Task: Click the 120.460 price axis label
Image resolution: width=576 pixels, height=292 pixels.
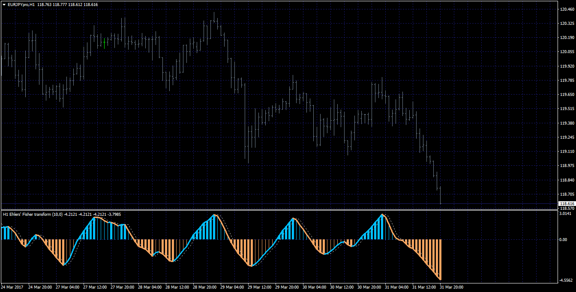Action: pos(567,9)
